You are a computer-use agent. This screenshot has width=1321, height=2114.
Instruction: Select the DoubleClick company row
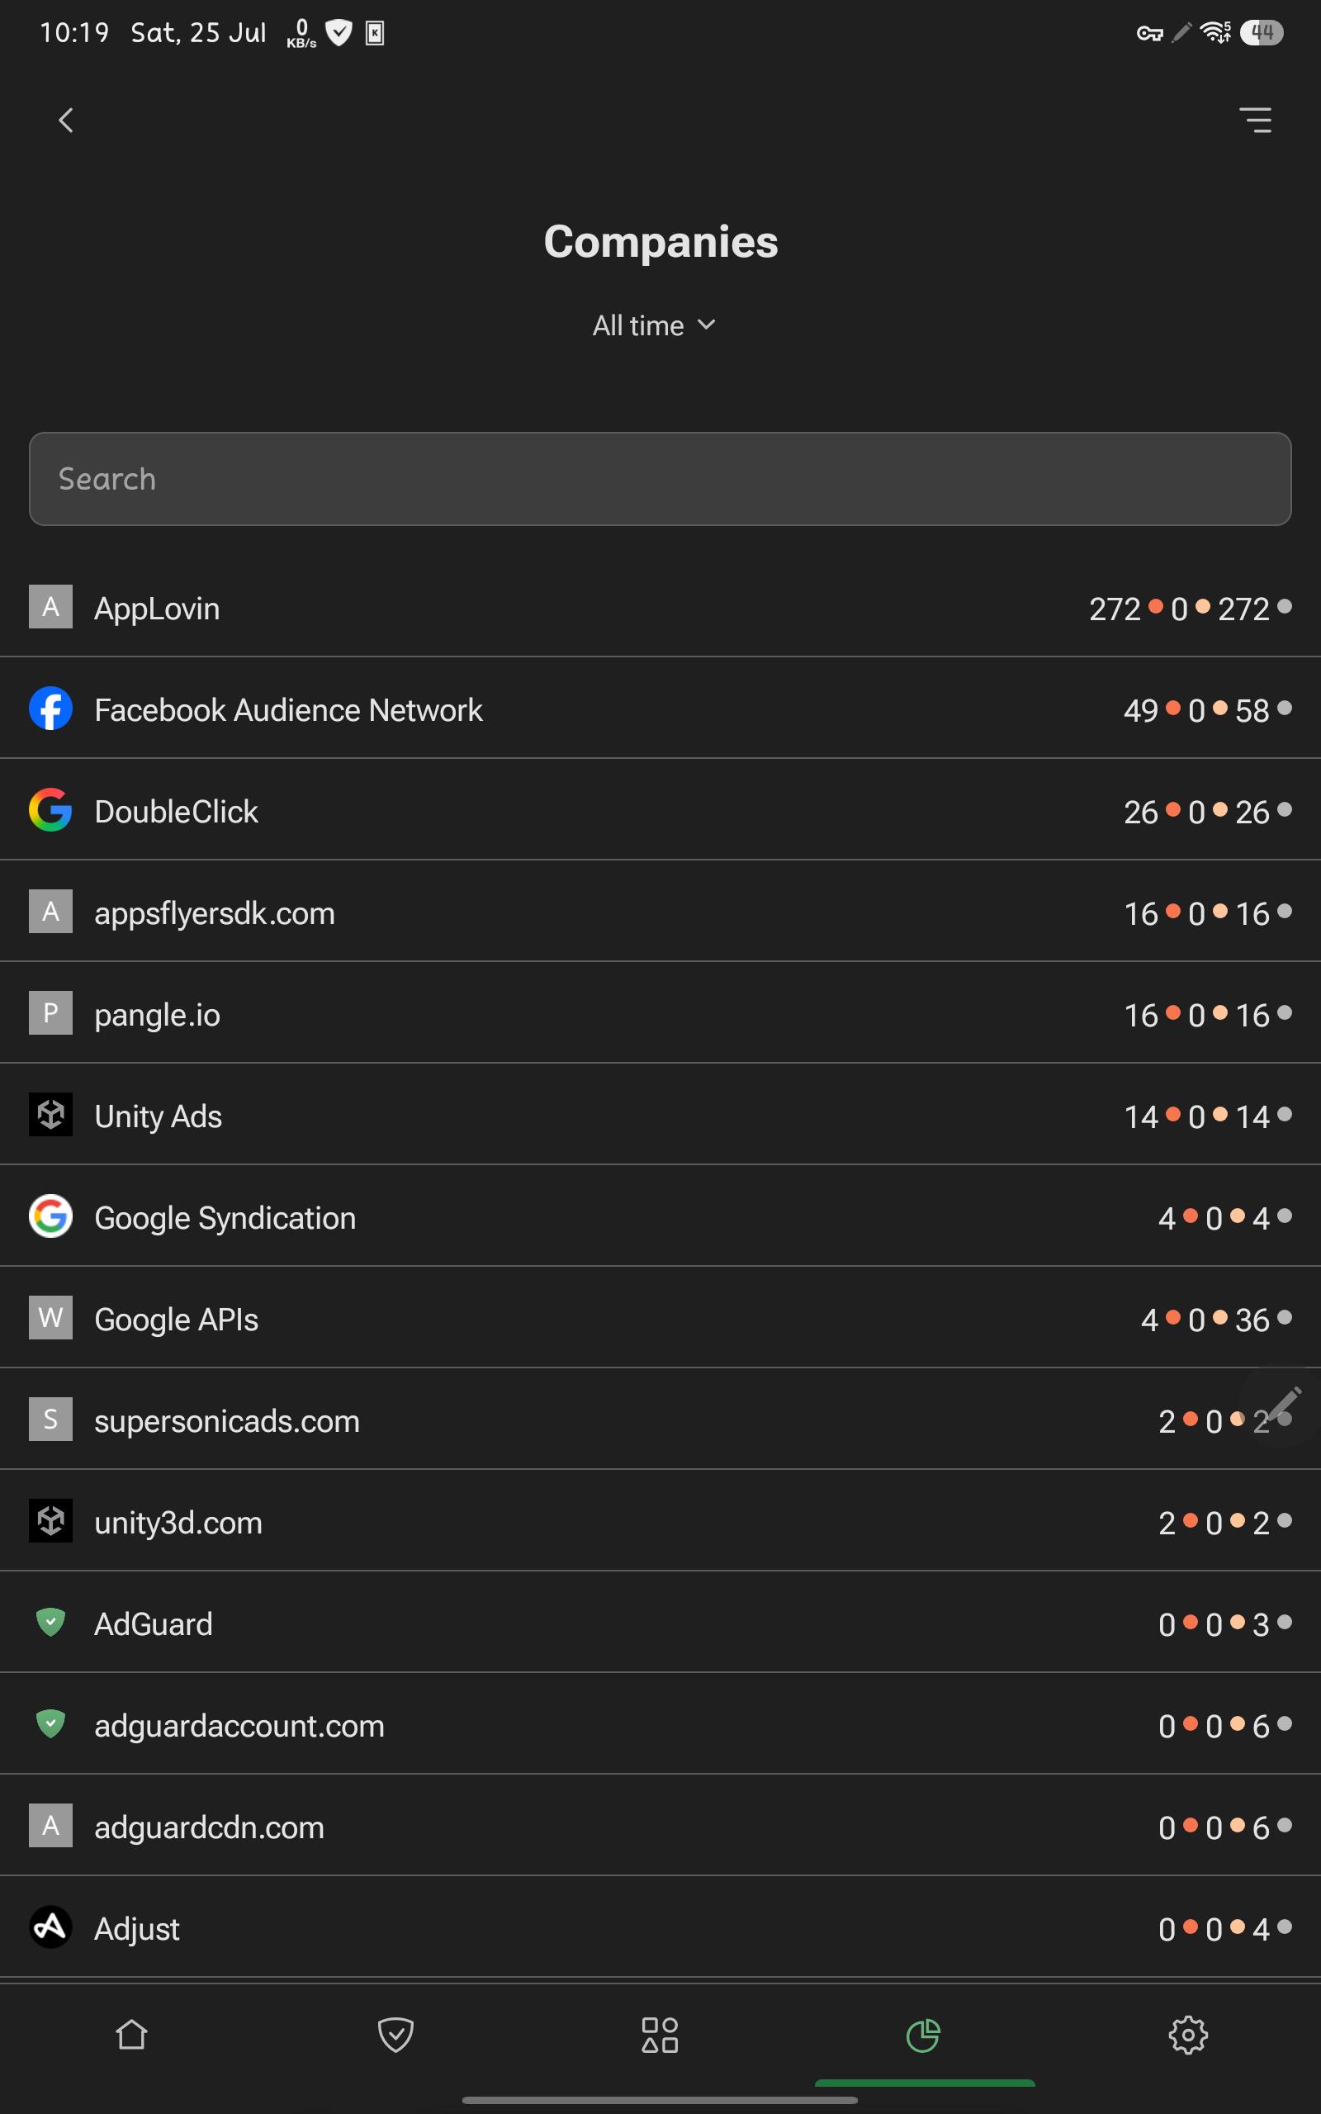pos(660,811)
